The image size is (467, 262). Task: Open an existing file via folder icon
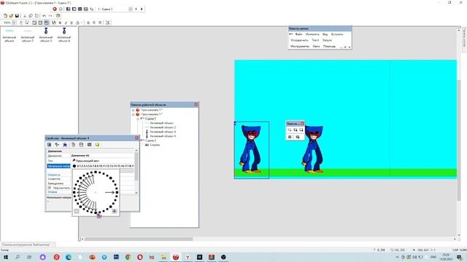(12, 16)
